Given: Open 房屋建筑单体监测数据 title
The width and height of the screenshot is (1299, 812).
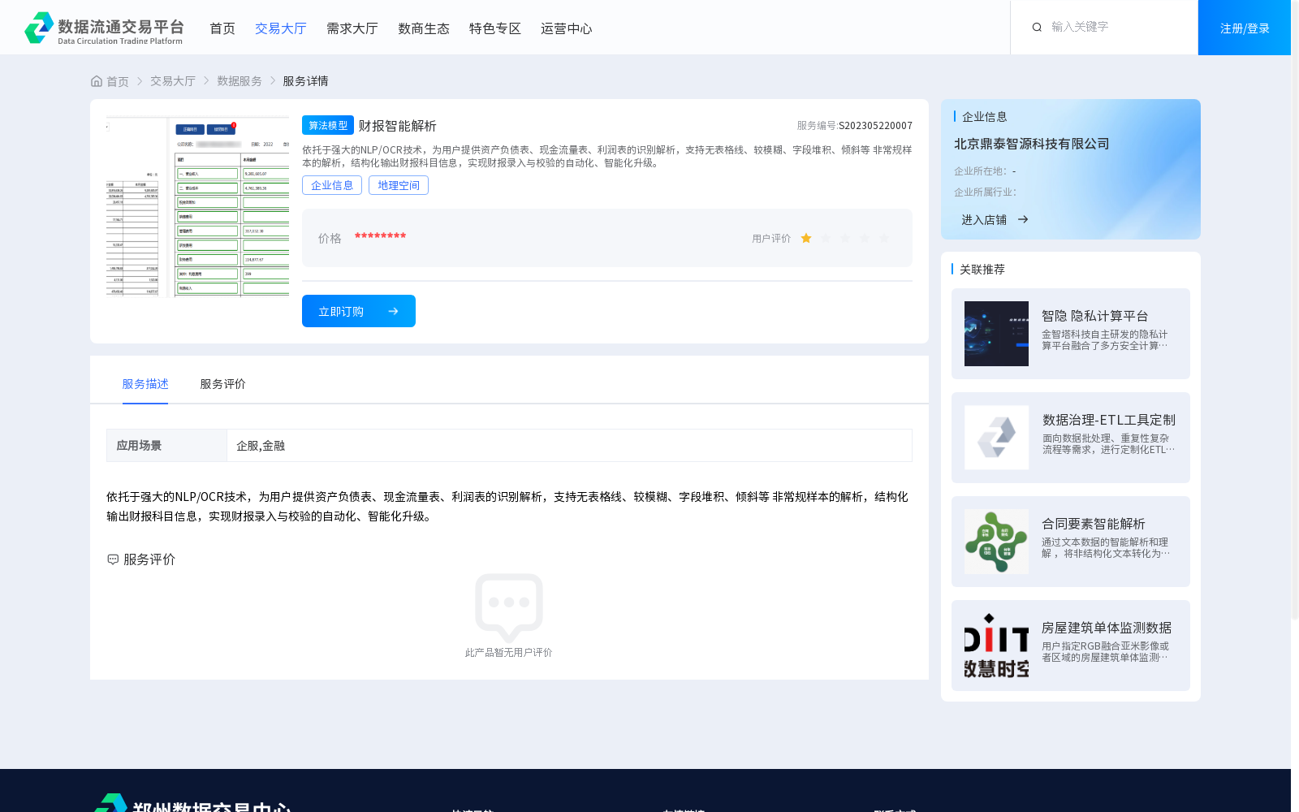Looking at the screenshot, I should pyautogui.click(x=1107, y=628).
